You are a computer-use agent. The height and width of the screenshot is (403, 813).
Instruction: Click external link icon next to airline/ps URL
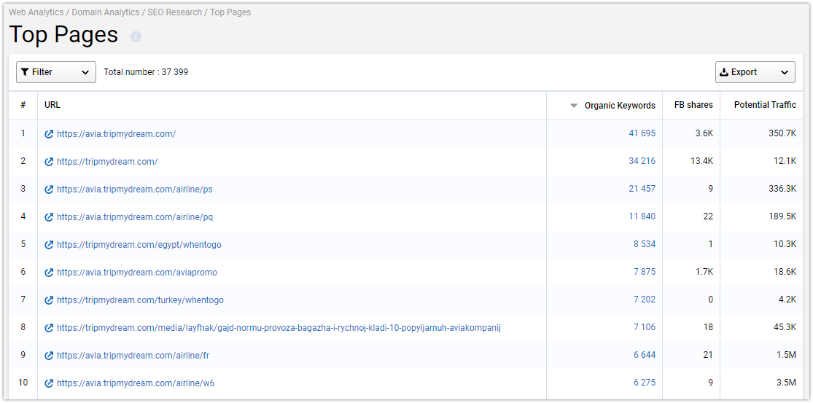[50, 189]
